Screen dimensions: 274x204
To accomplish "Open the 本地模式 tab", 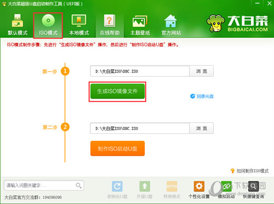I will click(x=79, y=25).
